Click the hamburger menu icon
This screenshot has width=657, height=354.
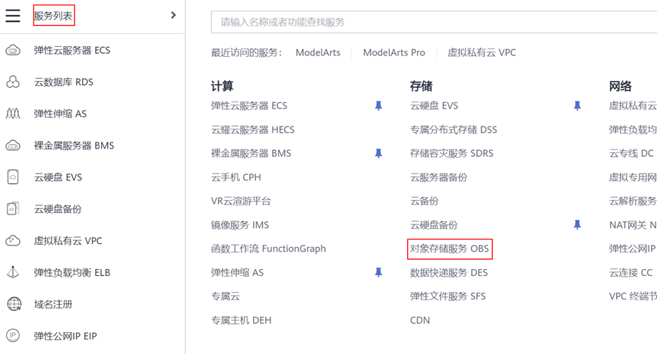(x=13, y=15)
